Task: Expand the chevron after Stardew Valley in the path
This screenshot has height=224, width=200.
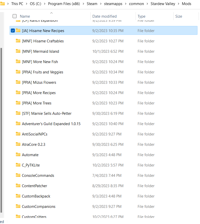Action: tap(178, 4)
